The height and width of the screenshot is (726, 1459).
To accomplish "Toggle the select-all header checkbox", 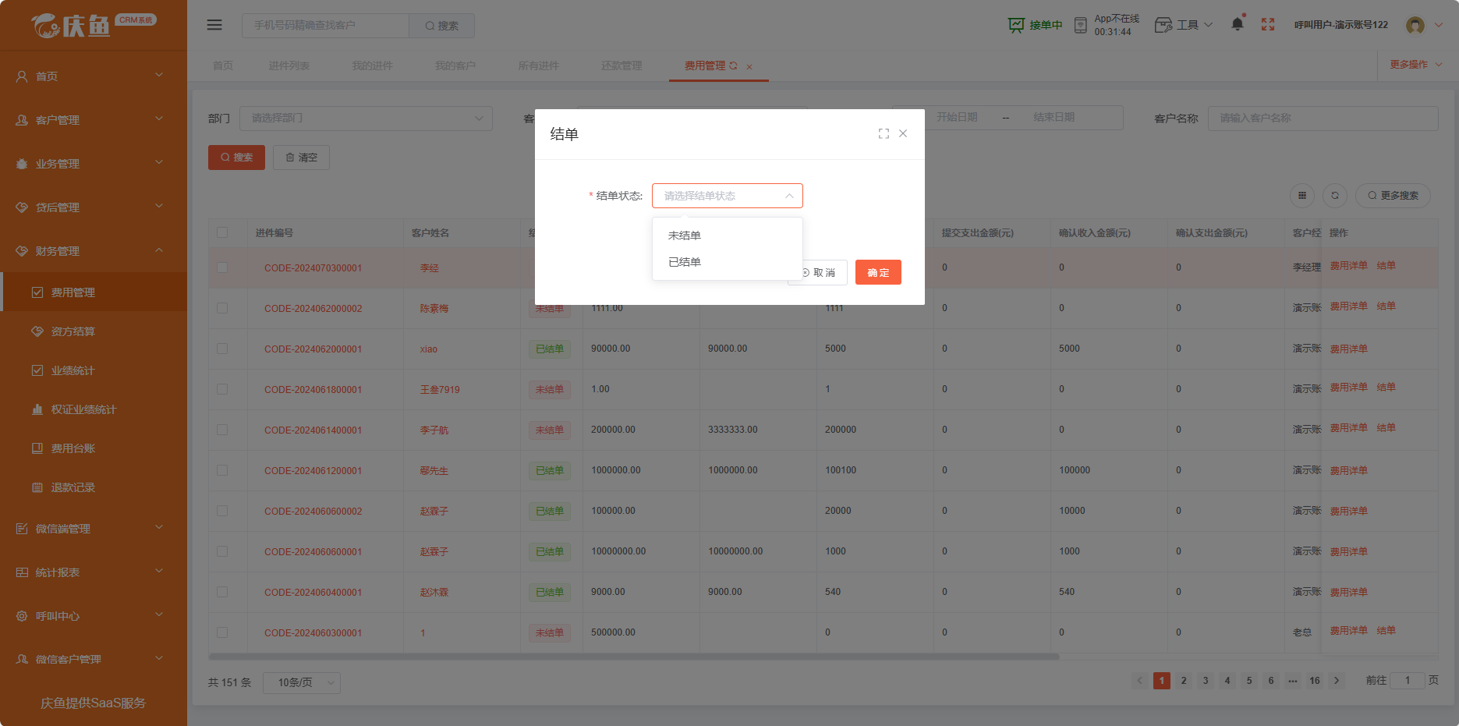I will [x=222, y=232].
